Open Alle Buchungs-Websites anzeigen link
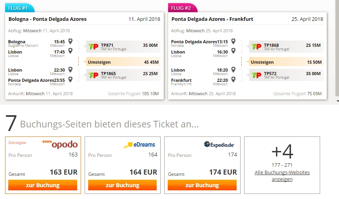This screenshot has width=339, height=199. (282, 176)
